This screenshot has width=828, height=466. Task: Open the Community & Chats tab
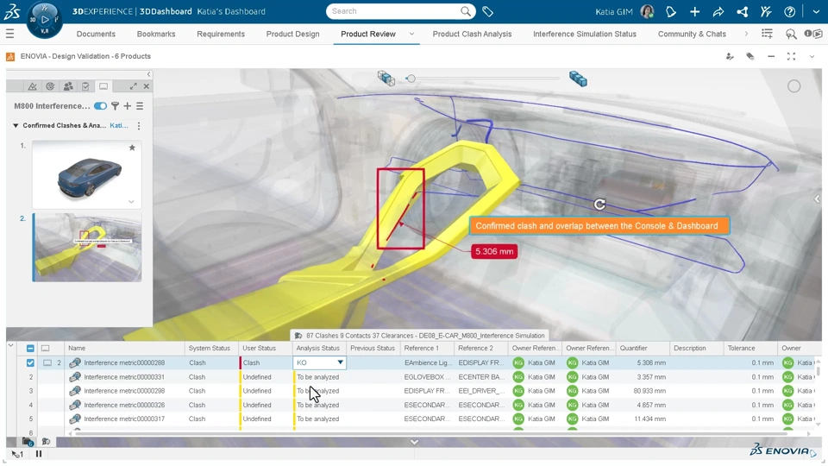692,34
